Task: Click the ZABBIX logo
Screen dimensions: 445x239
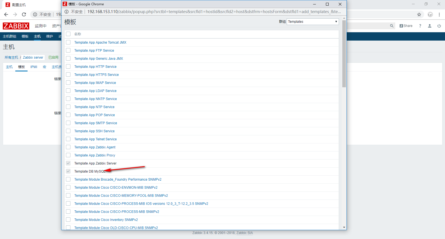Action: click(x=16, y=26)
